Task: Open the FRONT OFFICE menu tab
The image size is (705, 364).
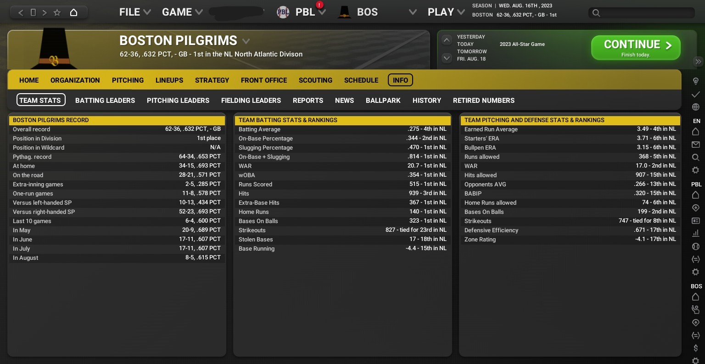Action: pos(264,80)
